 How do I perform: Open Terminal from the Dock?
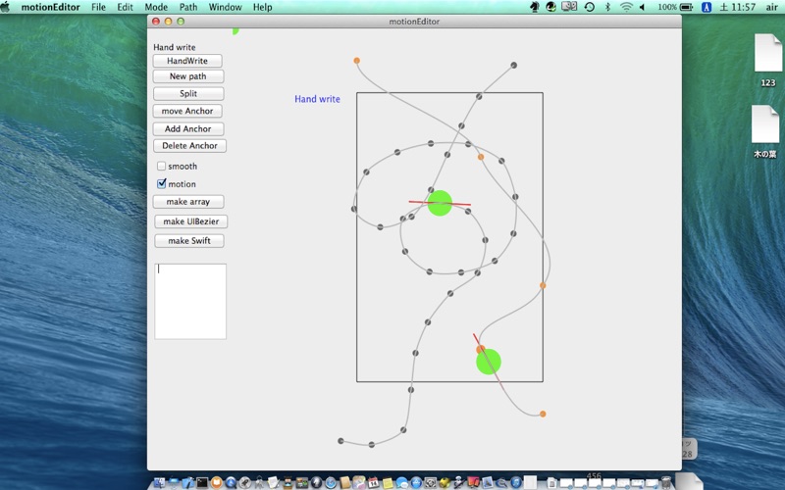[x=202, y=482]
